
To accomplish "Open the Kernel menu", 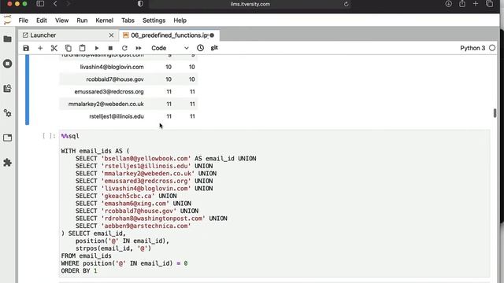I will [x=105, y=20].
